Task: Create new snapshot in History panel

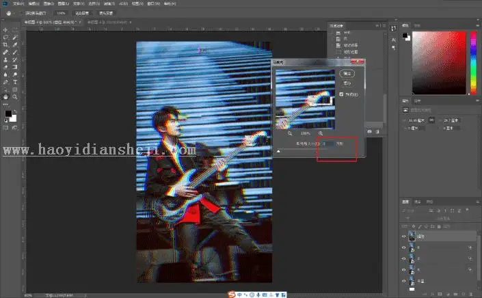Action: click(x=369, y=131)
